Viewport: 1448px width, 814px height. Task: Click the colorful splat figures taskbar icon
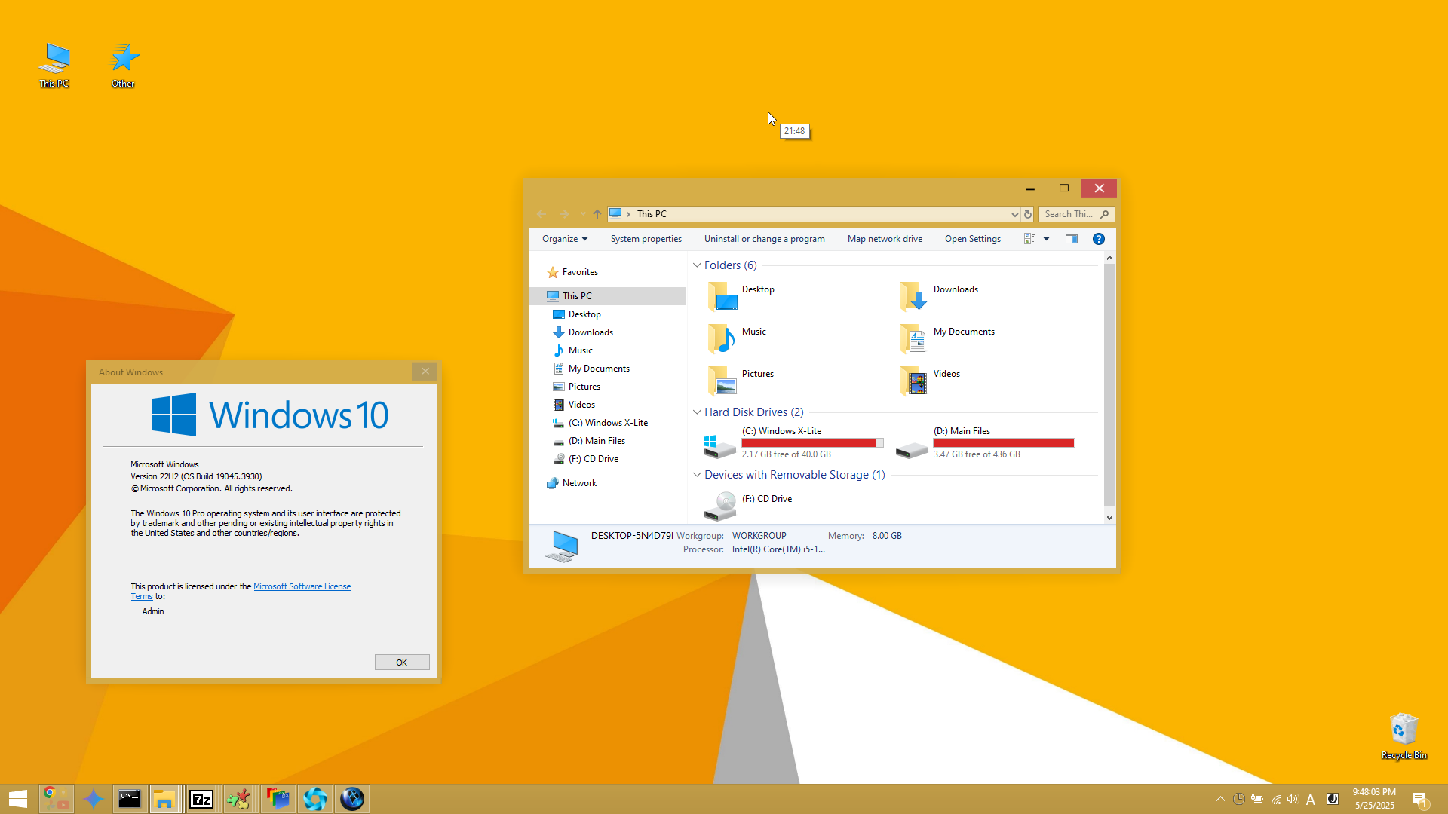coord(238,799)
